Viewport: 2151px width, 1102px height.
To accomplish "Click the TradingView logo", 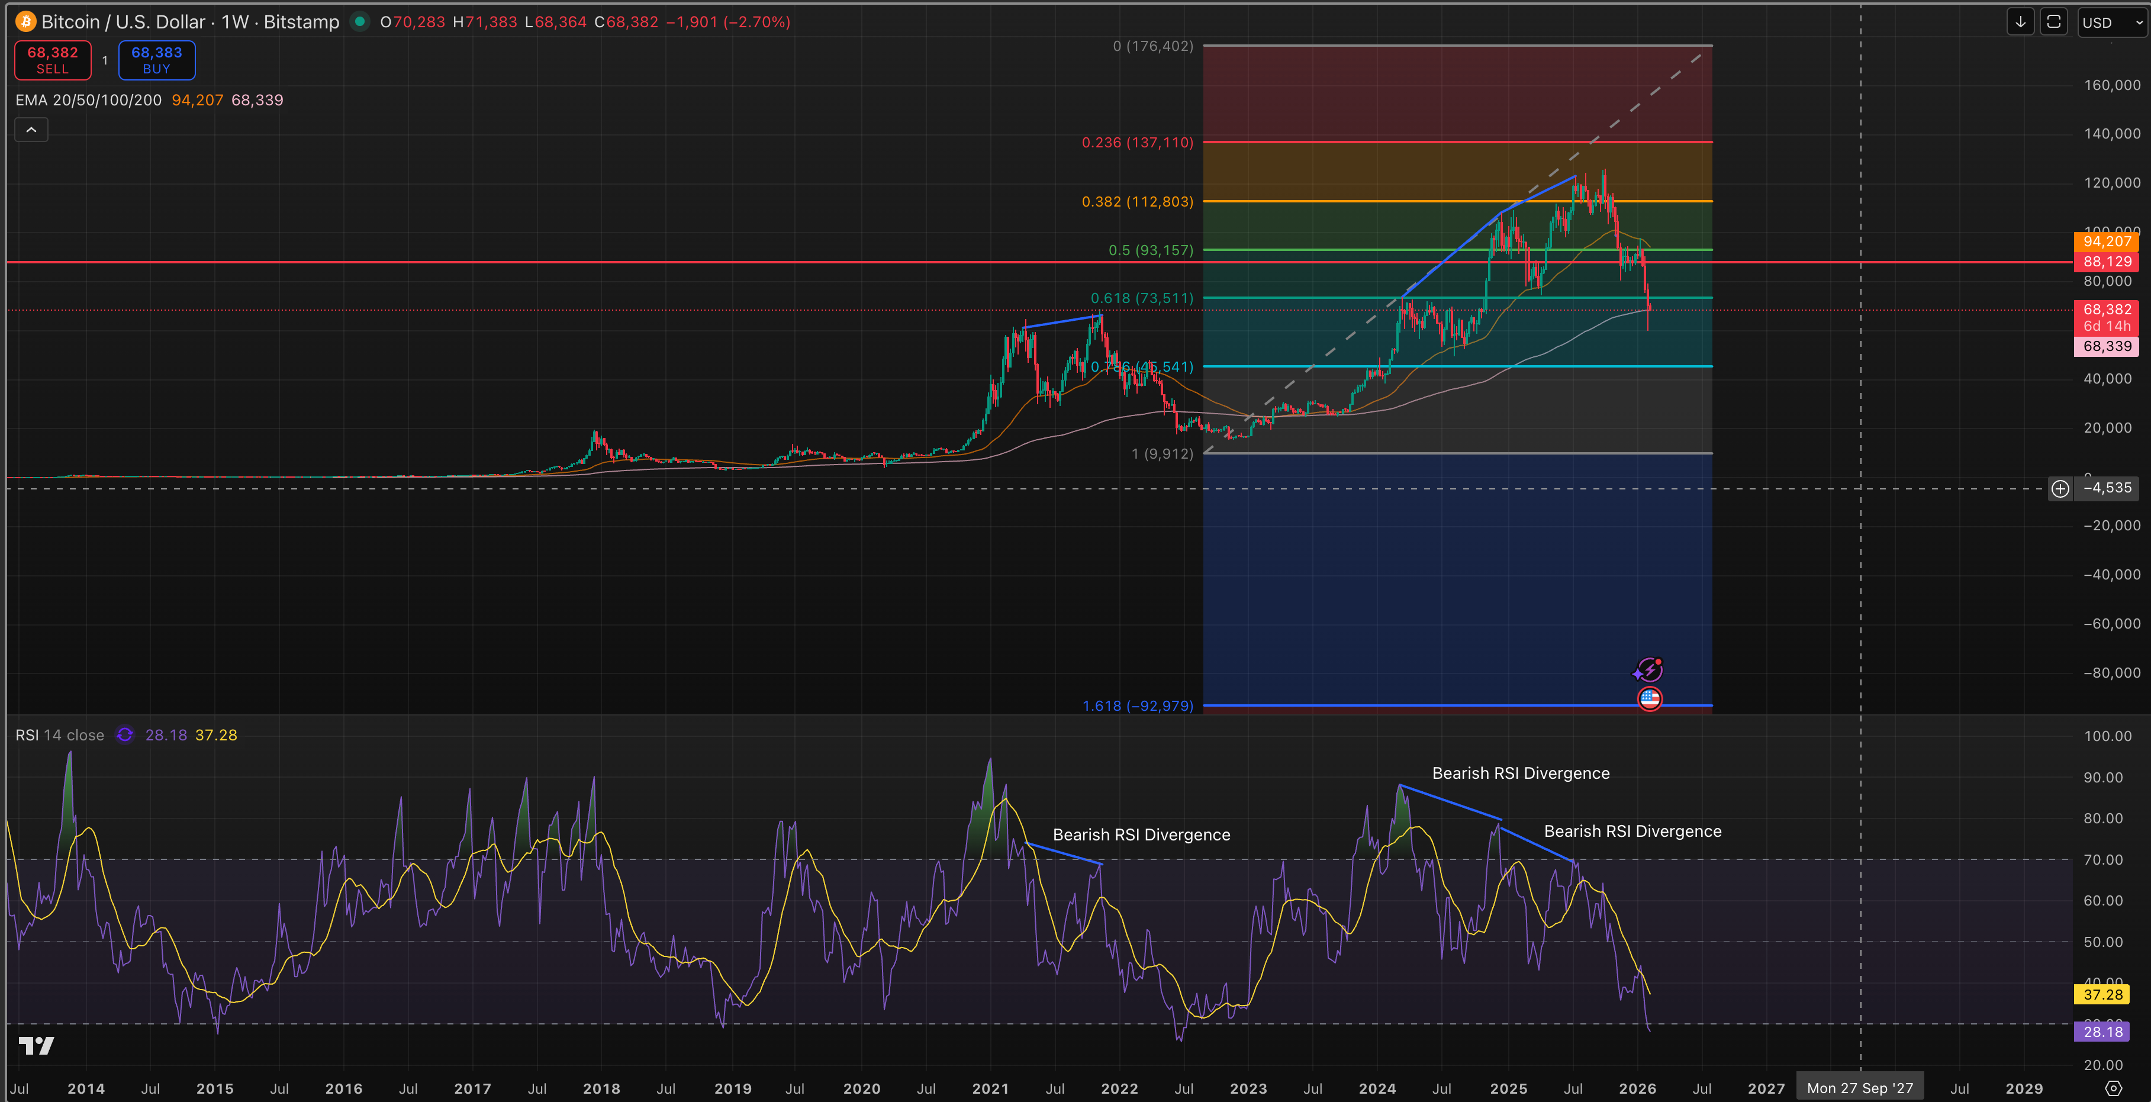I will coord(36,1045).
